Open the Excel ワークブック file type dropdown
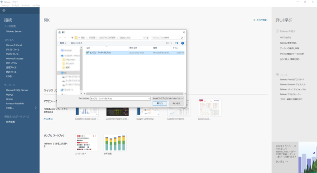The image size is (317, 173). pos(168,98)
